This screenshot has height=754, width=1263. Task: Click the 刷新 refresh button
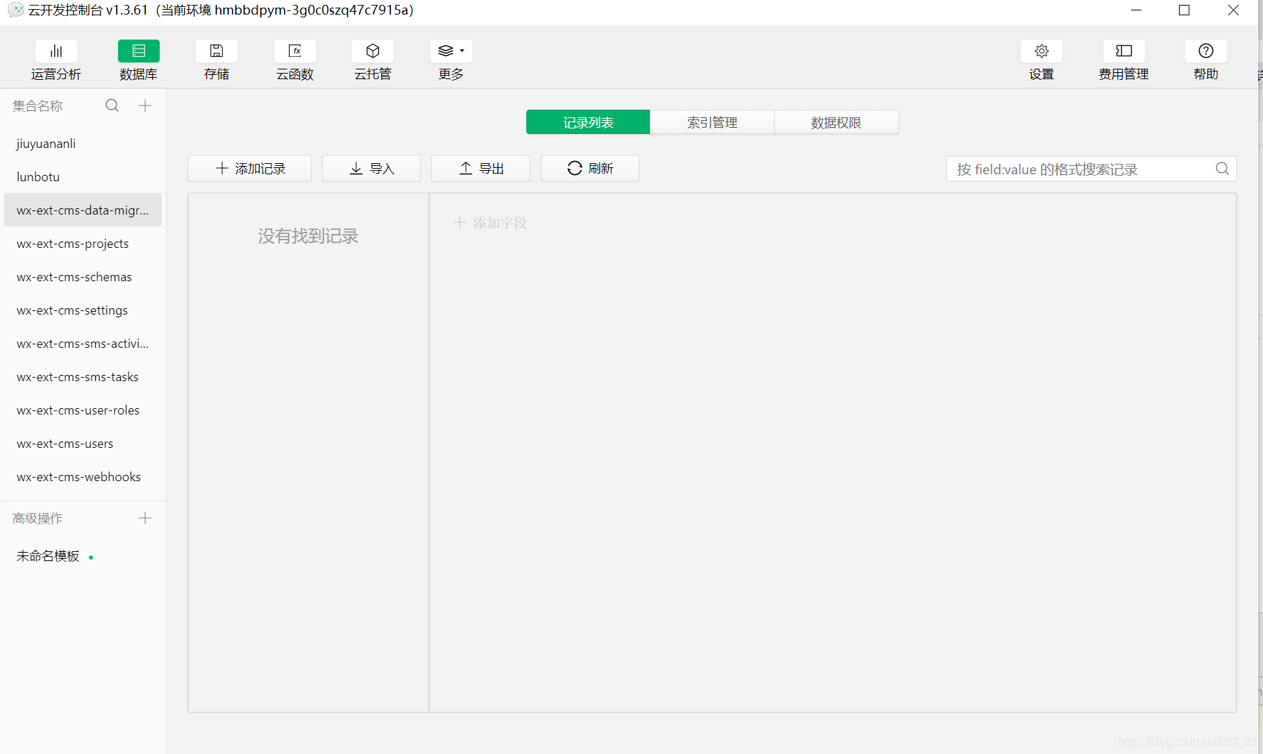pos(589,168)
